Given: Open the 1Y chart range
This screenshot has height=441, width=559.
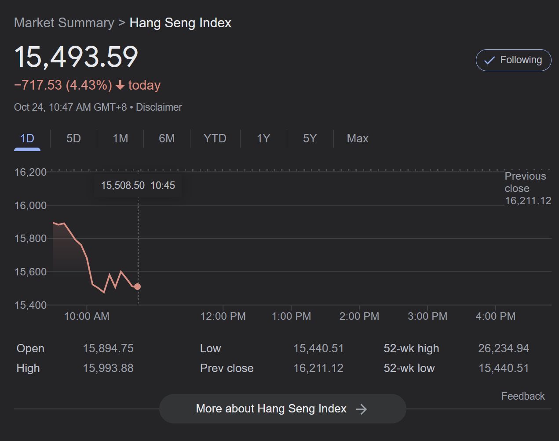Looking at the screenshot, I should [263, 138].
